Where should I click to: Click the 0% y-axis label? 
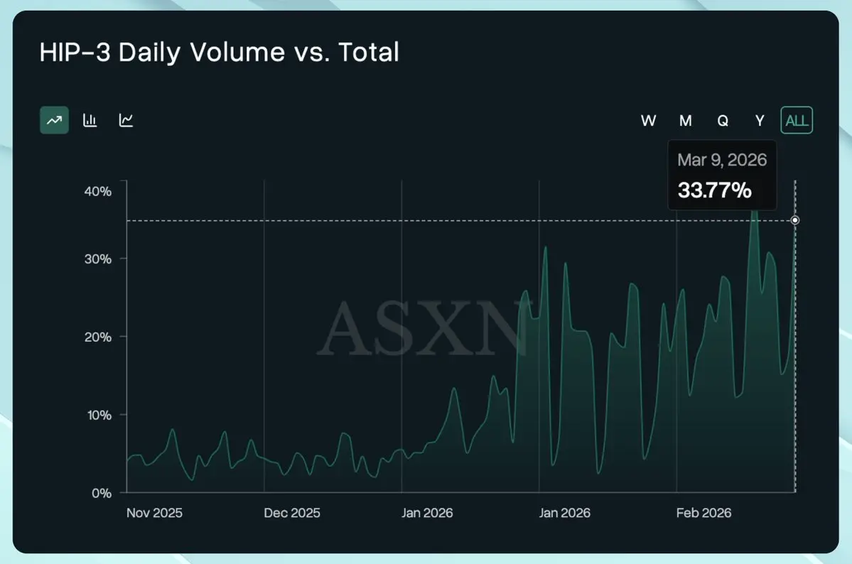point(102,494)
